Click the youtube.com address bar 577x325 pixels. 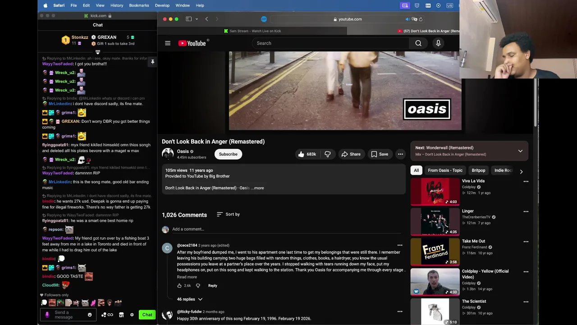click(x=347, y=19)
